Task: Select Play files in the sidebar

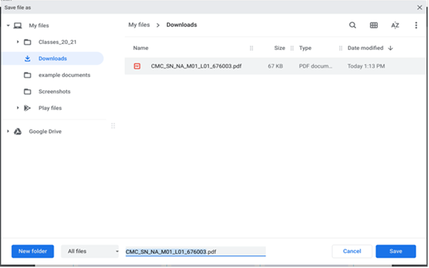Action: click(x=50, y=108)
